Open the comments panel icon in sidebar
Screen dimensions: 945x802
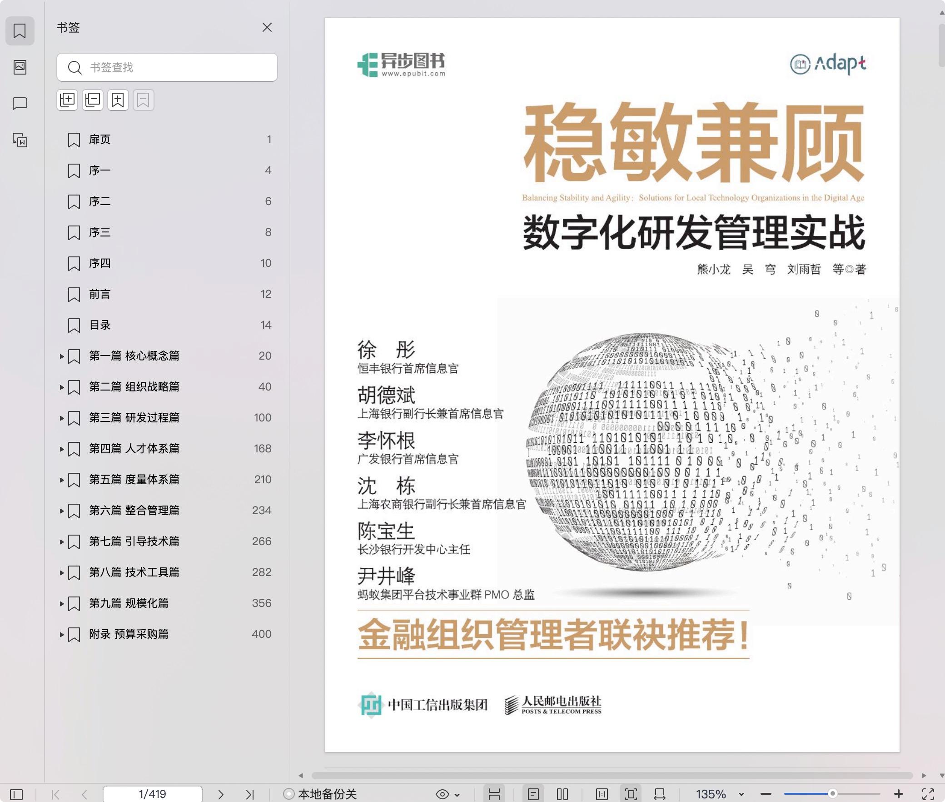[x=20, y=104]
